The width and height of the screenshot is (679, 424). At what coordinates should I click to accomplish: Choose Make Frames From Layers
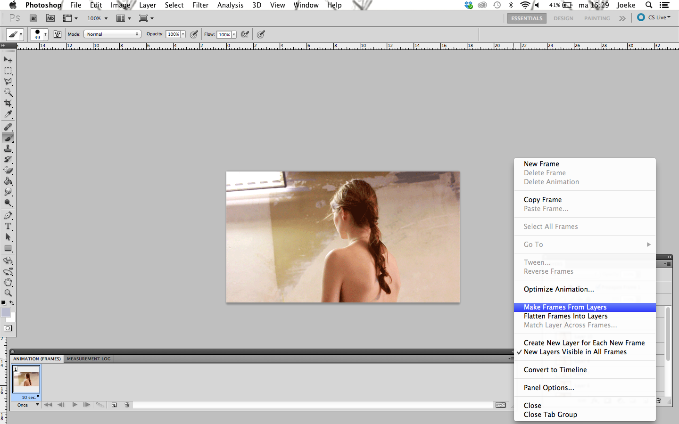coord(585,307)
